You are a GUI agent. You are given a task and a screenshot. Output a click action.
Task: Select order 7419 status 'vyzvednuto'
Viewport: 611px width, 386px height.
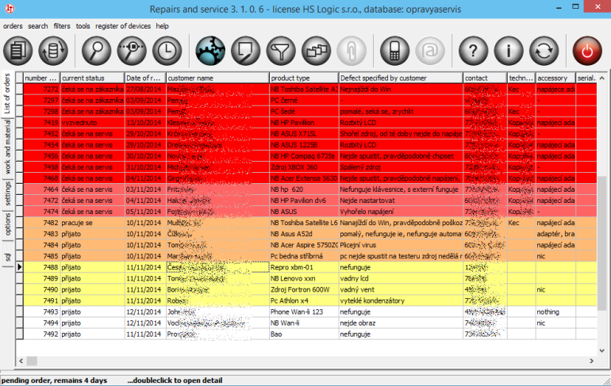[x=92, y=123]
